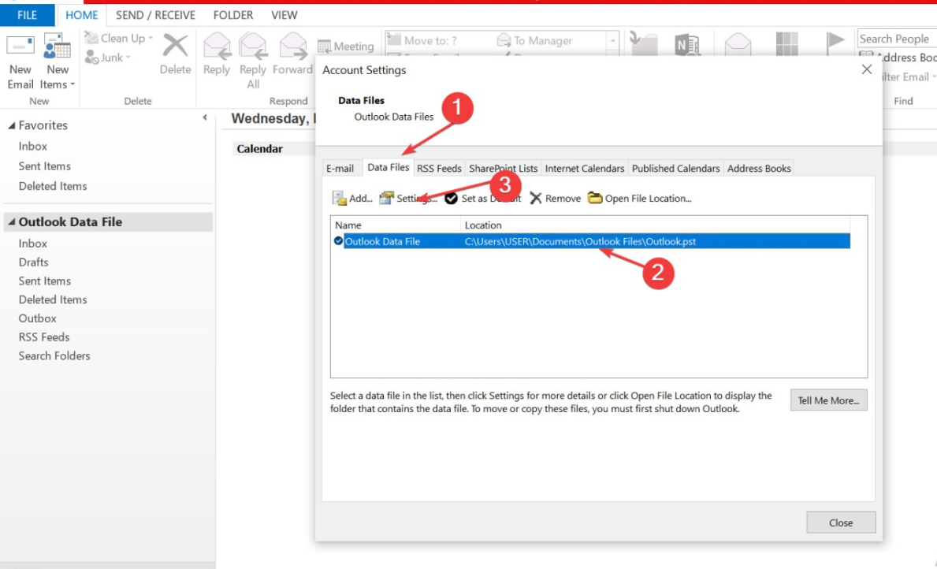Click the Move folder icon in the ribbon
Viewport: 937px width, 569px height.
point(644,44)
